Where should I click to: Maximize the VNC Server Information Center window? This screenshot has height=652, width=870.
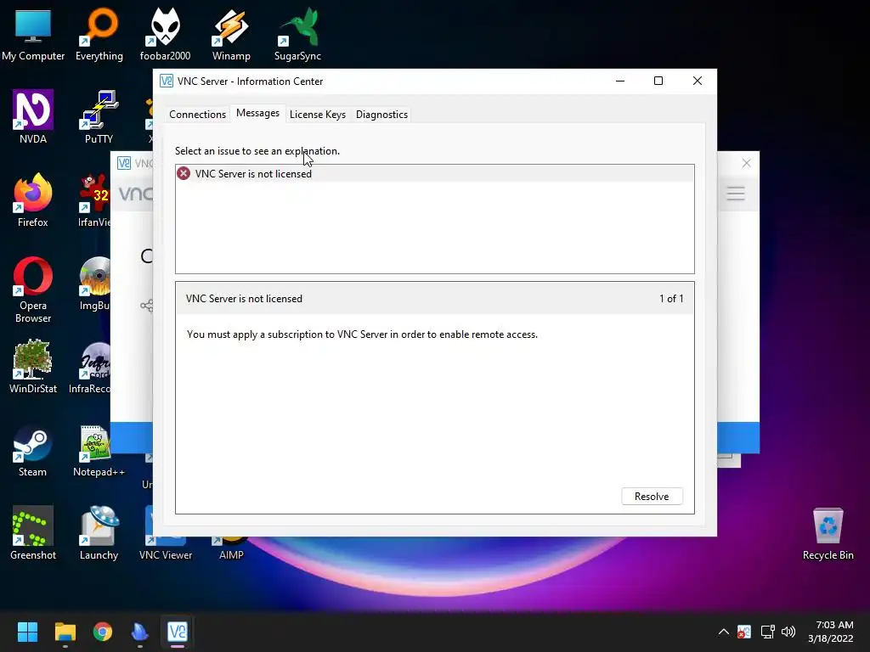[x=658, y=81]
